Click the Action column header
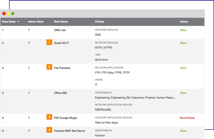The image size is (214, 139). pyautogui.click(x=184, y=22)
